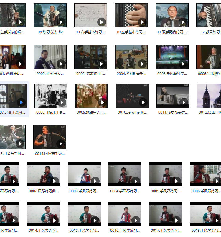The width and height of the screenshot is (221, 237).
Task: Select the 0009.地铁中的手 subway video thumbnail
Action: [91, 96]
